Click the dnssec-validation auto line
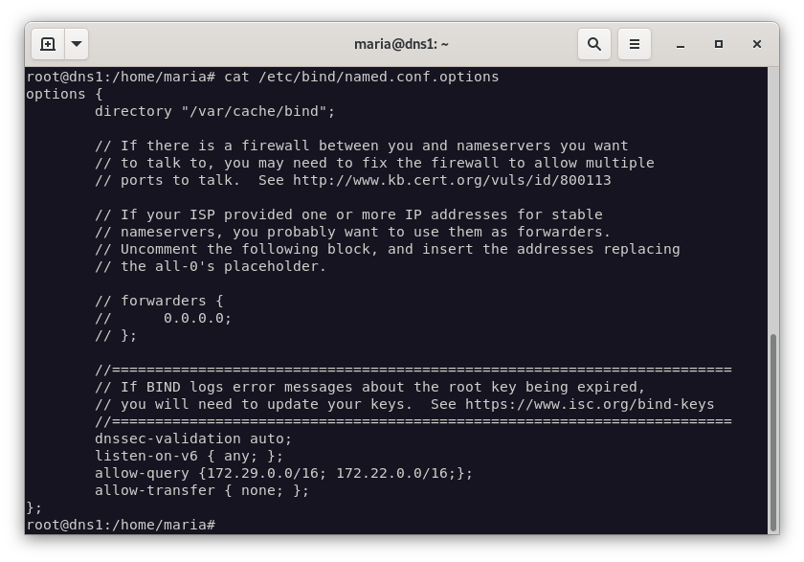 tap(193, 438)
